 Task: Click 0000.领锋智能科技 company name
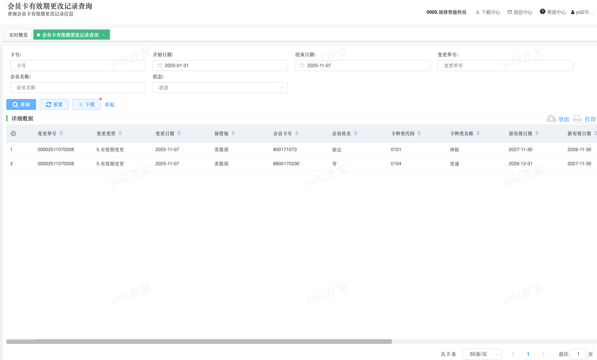[x=447, y=12]
